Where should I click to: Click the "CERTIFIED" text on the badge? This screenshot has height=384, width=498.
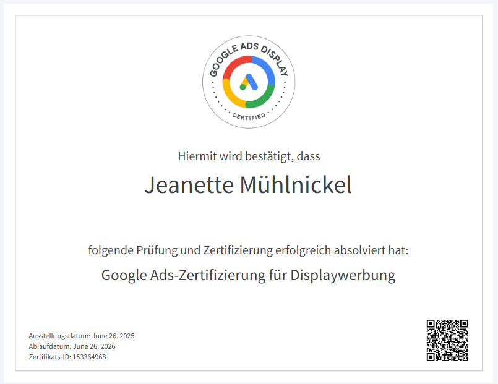(249, 116)
